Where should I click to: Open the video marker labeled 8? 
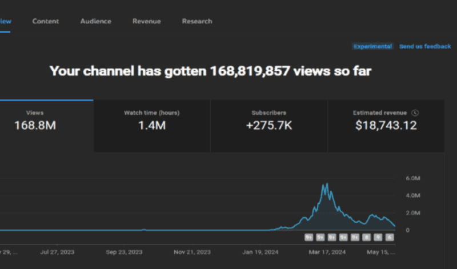(366, 238)
